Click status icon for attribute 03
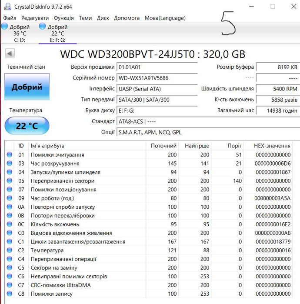This screenshot has width=300, height=304. [x=9, y=163]
